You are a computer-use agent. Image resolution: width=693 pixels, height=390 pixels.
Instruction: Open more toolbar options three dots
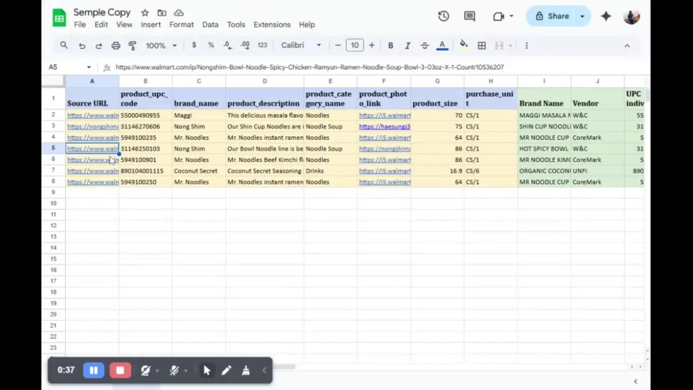527,46
